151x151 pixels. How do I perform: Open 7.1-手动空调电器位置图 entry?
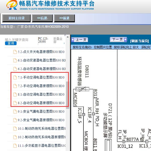(x=41, y=77)
